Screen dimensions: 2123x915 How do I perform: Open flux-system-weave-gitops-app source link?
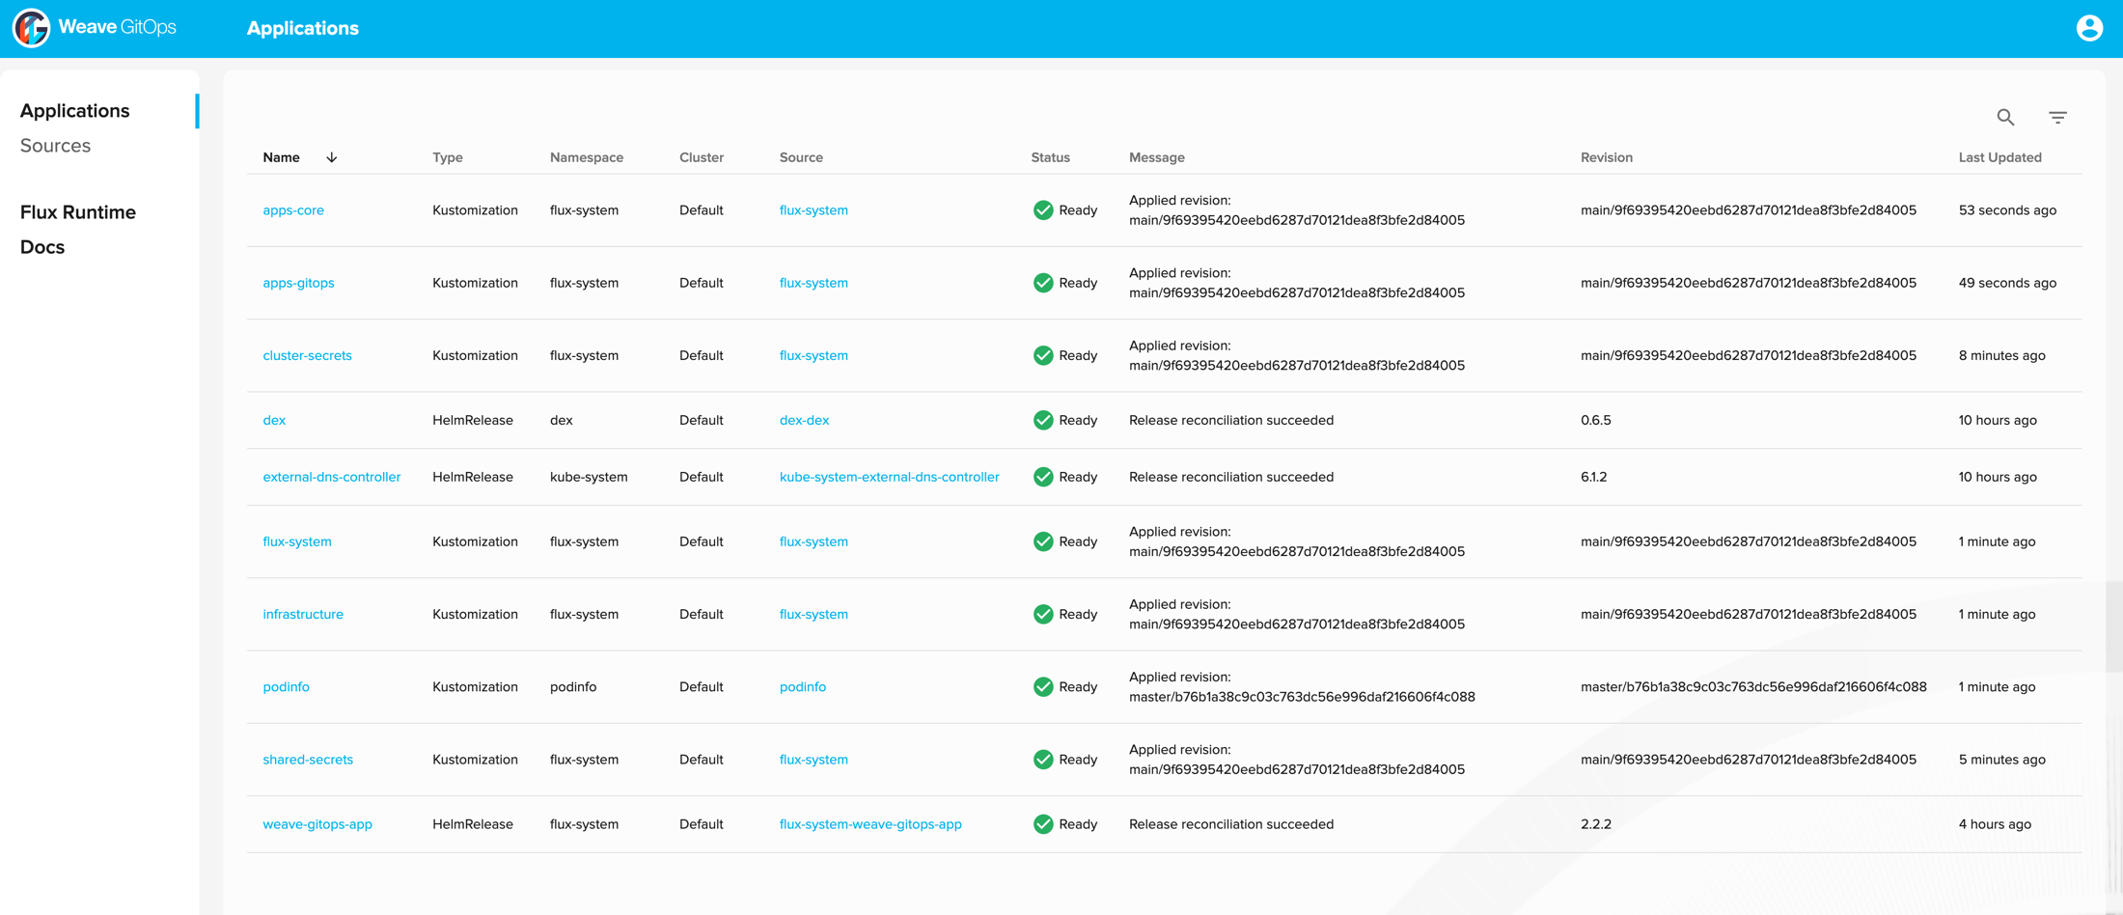coord(870,824)
